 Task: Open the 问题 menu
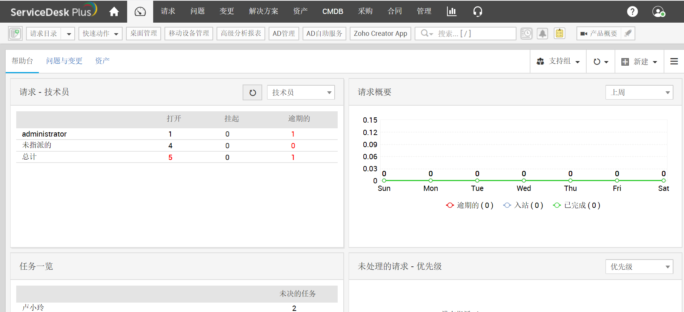click(x=197, y=11)
